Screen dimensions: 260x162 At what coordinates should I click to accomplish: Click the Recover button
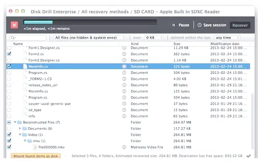[240, 25]
